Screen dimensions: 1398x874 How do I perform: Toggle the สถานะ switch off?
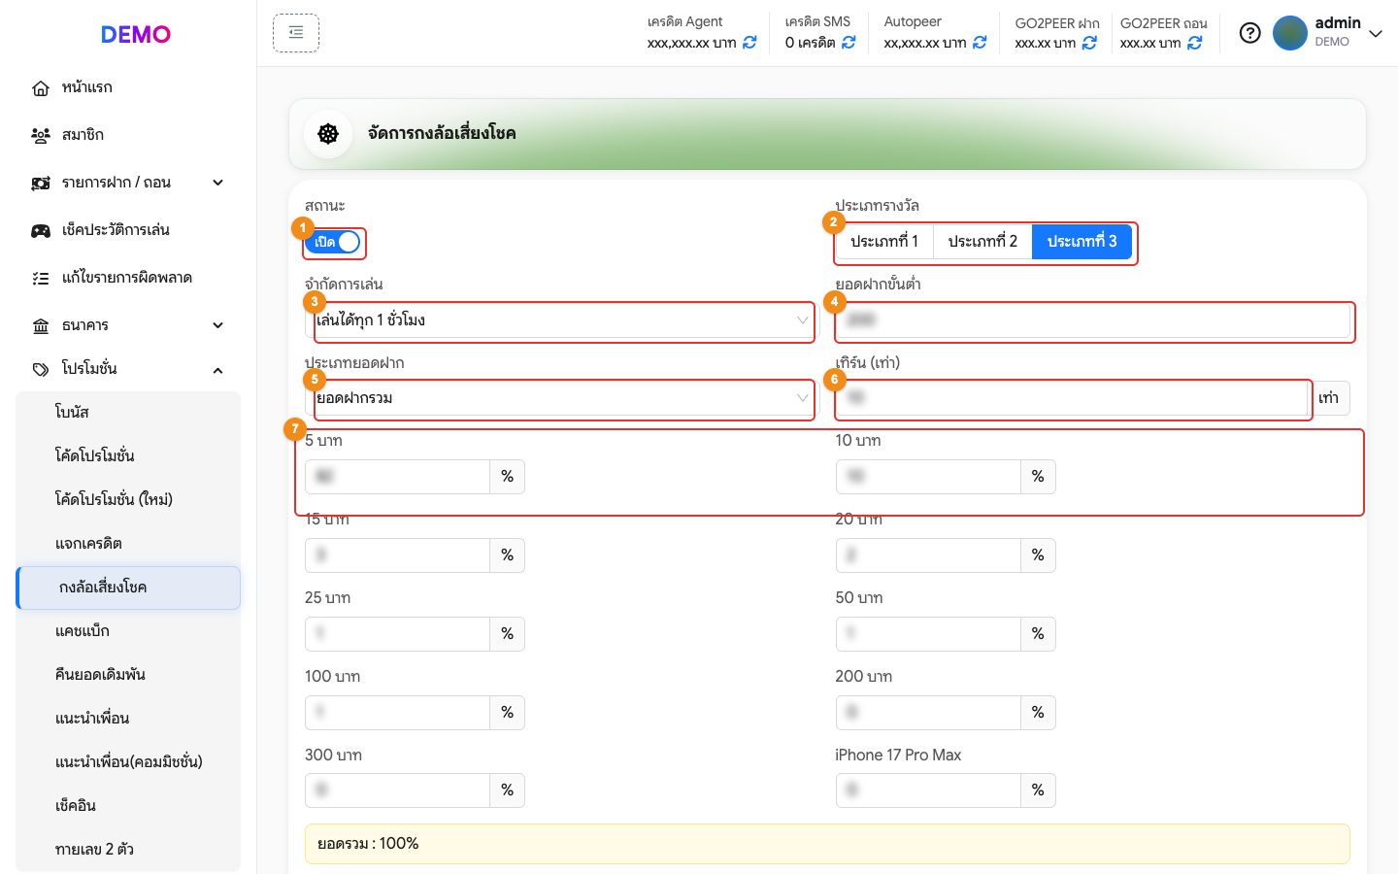(333, 242)
